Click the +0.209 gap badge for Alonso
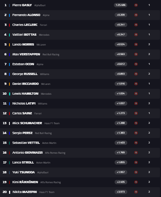161x197 pixels. (121, 15)
